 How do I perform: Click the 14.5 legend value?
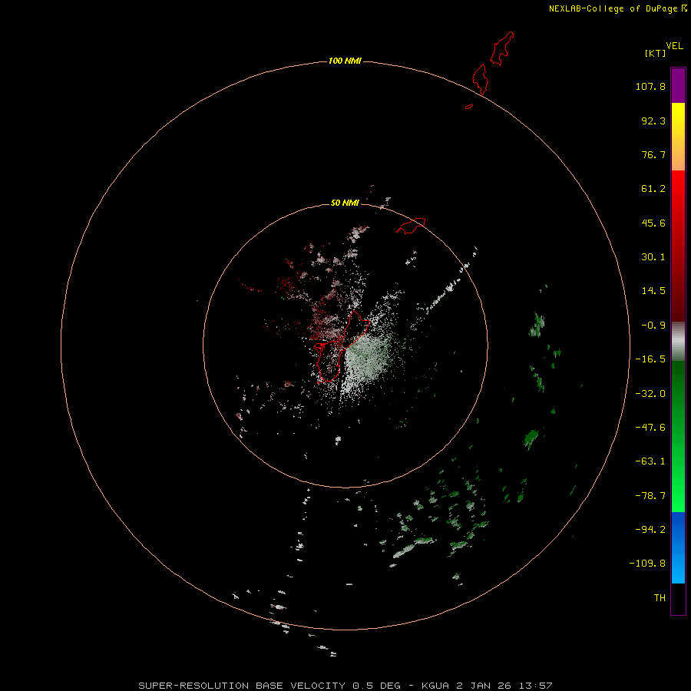coord(653,291)
